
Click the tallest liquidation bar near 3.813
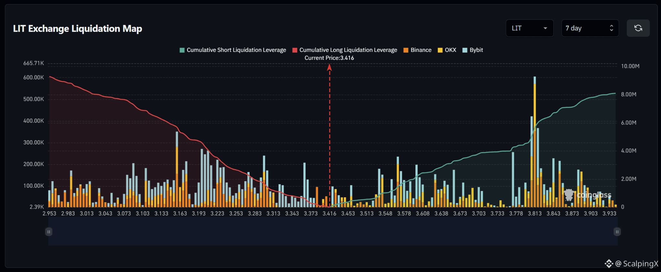click(x=535, y=142)
